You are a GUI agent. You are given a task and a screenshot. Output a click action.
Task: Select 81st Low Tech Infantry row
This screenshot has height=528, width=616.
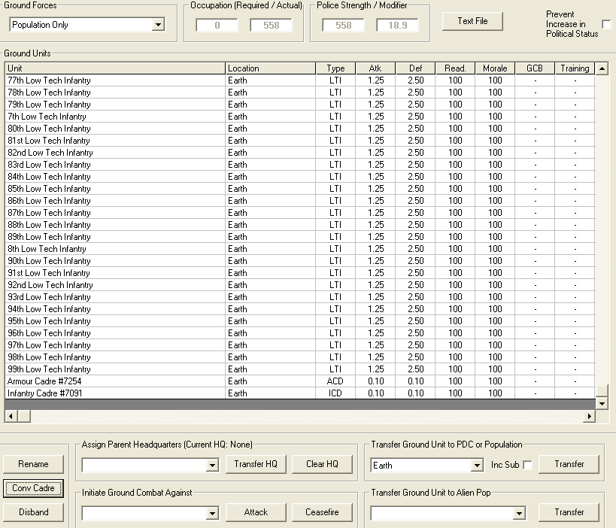click(300, 141)
